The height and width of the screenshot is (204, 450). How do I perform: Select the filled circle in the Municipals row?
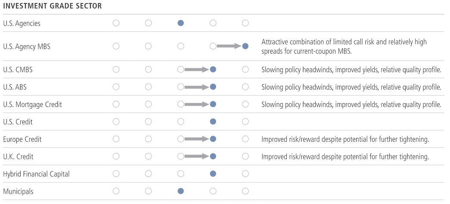coord(181,191)
